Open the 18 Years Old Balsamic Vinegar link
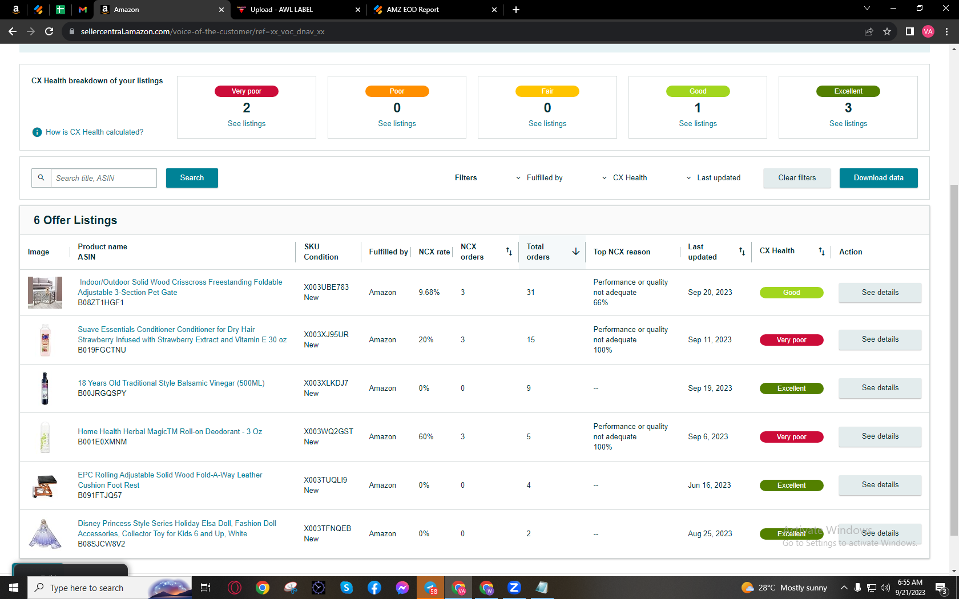The width and height of the screenshot is (959, 599). 171,383
